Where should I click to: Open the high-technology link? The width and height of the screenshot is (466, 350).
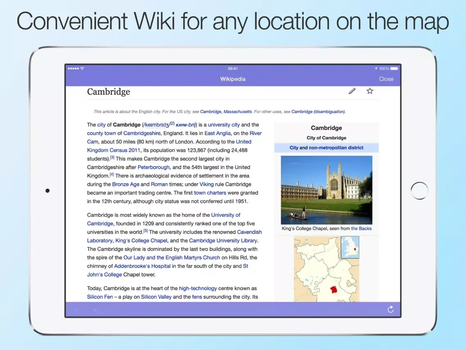[198, 288]
